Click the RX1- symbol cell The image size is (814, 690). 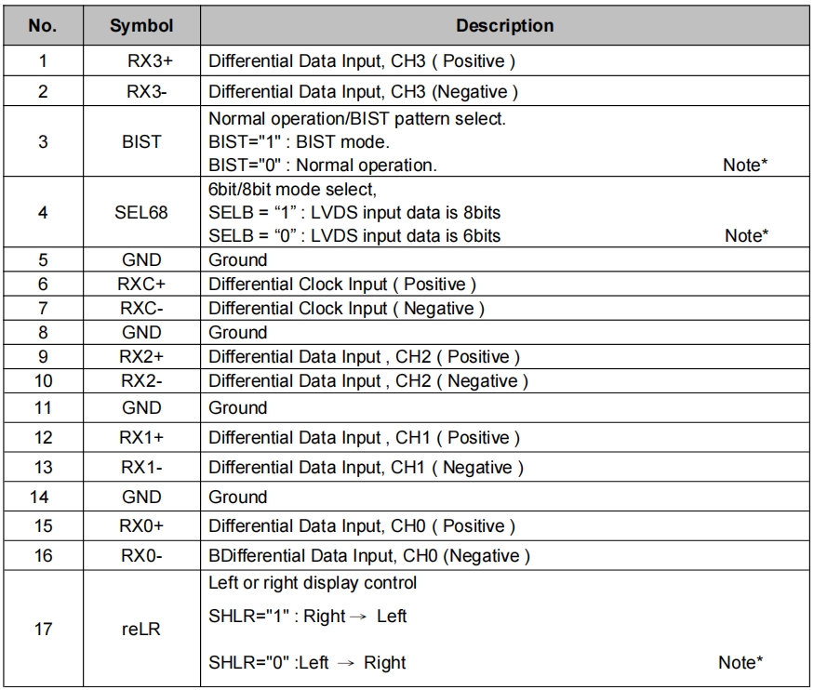pyautogui.click(x=141, y=467)
